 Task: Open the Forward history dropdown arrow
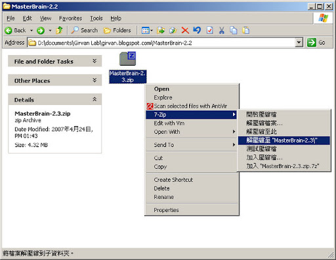pos(50,30)
